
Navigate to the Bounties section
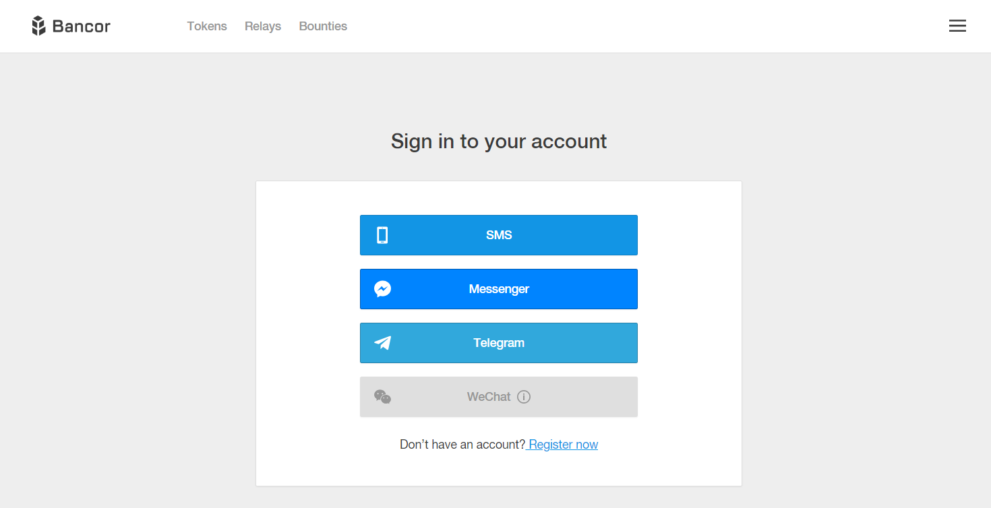(323, 26)
